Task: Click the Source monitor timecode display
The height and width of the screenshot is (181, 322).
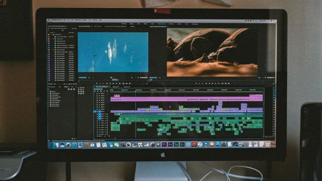Action: tap(82, 78)
